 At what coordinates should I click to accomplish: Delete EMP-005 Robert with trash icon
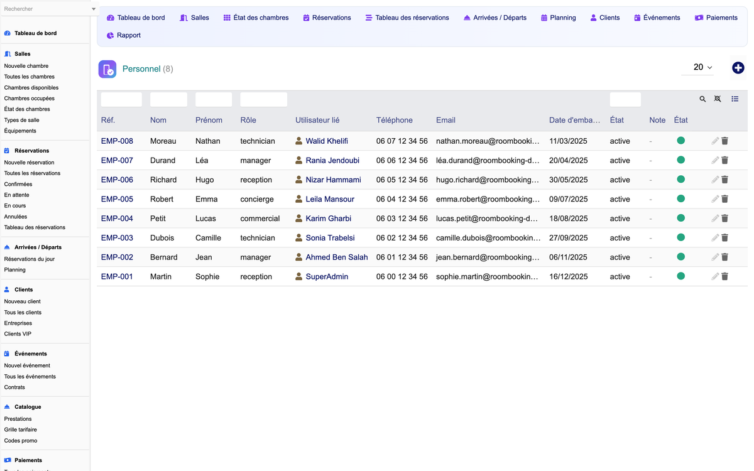[x=724, y=199]
